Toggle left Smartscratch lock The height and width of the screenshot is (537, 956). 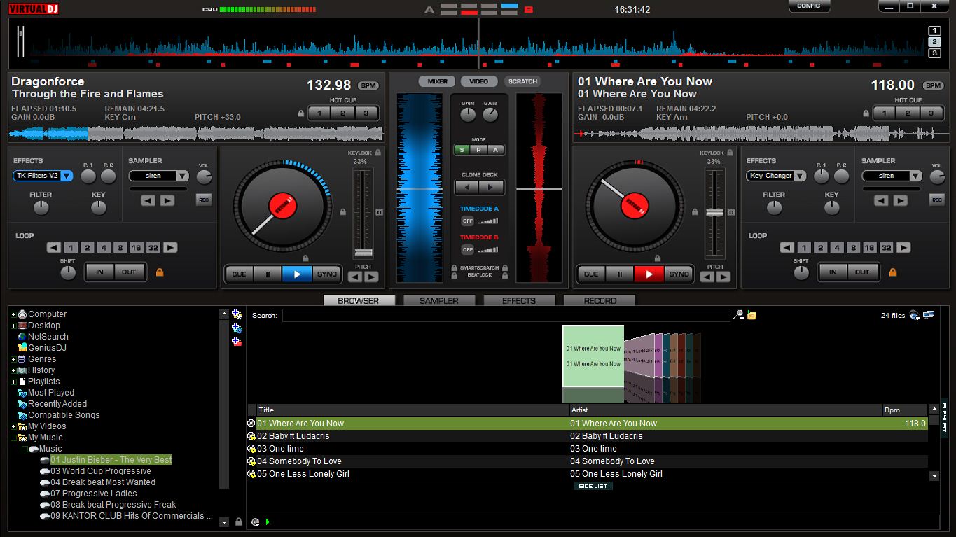click(454, 268)
